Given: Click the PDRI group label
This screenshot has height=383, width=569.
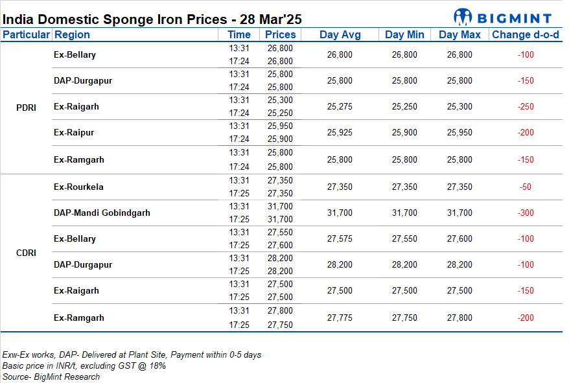Looking at the screenshot, I should click(x=26, y=108).
